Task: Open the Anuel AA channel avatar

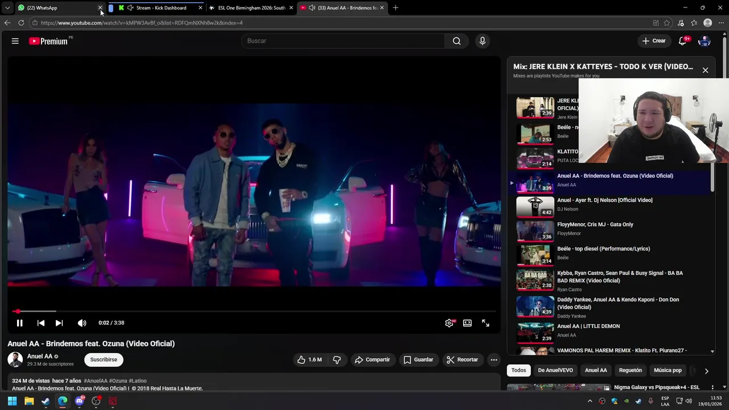Action: [15, 359]
